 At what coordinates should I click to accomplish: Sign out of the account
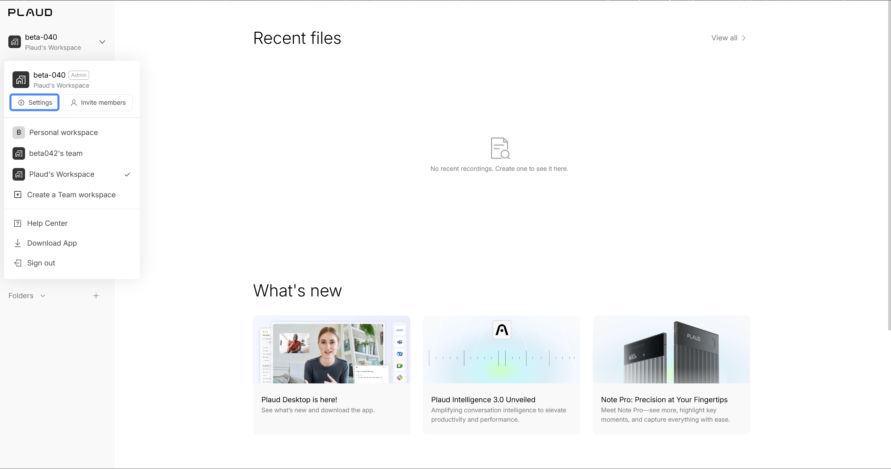click(x=72, y=263)
